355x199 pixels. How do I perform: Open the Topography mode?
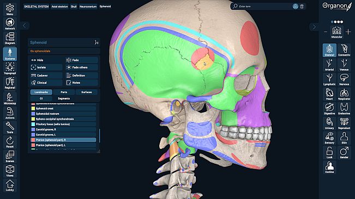(x=10, y=69)
